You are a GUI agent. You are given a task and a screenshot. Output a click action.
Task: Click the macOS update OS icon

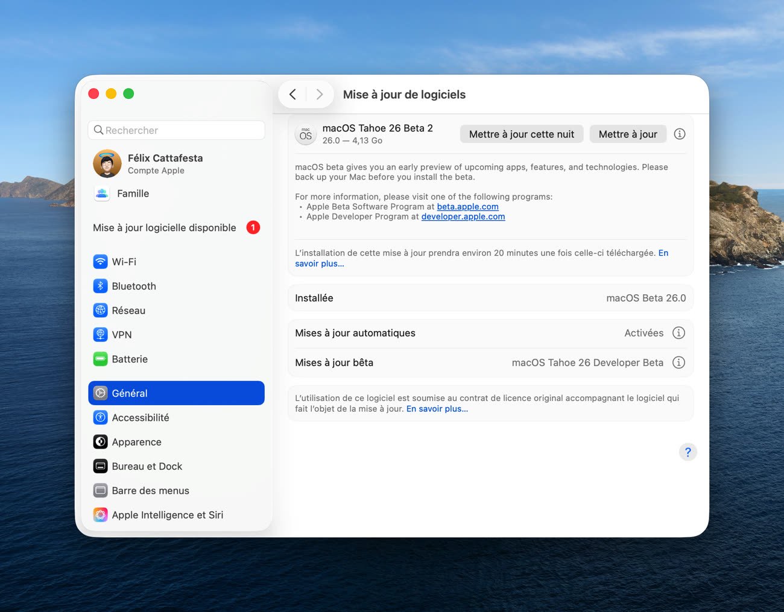point(306,134)
